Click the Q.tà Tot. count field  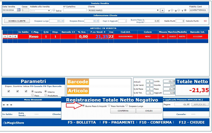click(150, 93)
